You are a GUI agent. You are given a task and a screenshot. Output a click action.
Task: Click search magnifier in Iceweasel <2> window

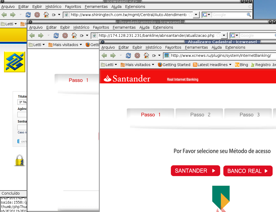click(x=249, y=15)
